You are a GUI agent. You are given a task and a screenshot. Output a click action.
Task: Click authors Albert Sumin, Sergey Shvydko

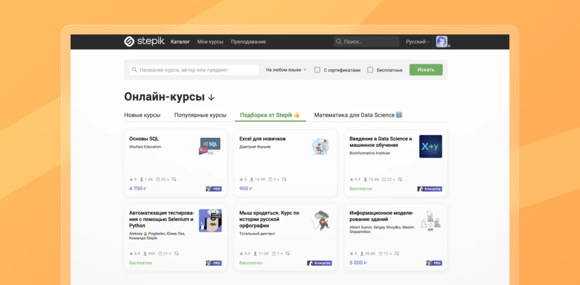[382, 229]
